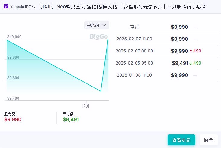Click the $10,000 y-axis label
Screen dimensions: 221x148
pyautogui.click(x=14, y=37)
